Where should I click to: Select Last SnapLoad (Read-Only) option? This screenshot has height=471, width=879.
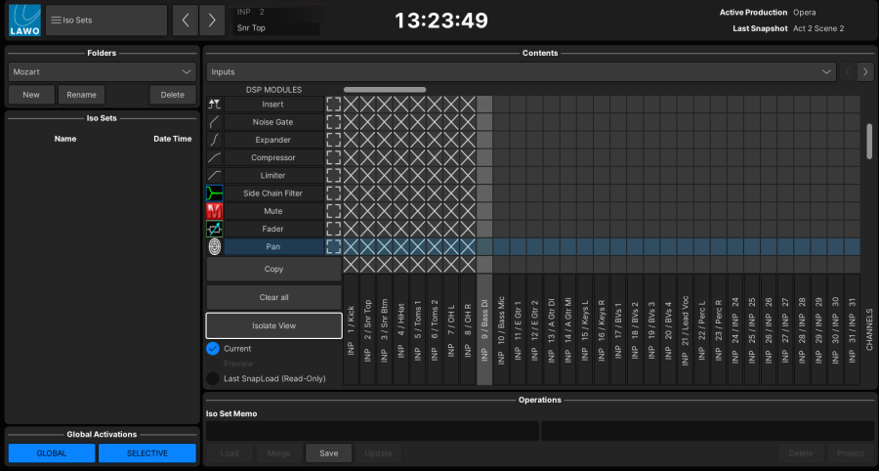click(x=213, y=378)
